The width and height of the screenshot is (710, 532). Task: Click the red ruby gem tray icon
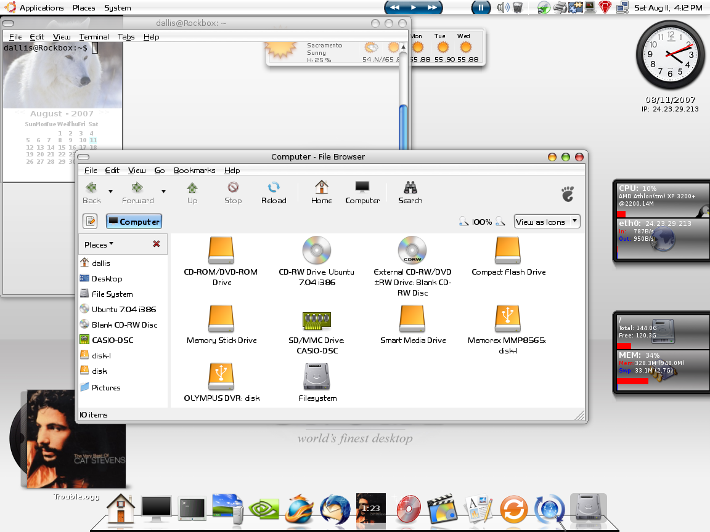pos(605,7)
